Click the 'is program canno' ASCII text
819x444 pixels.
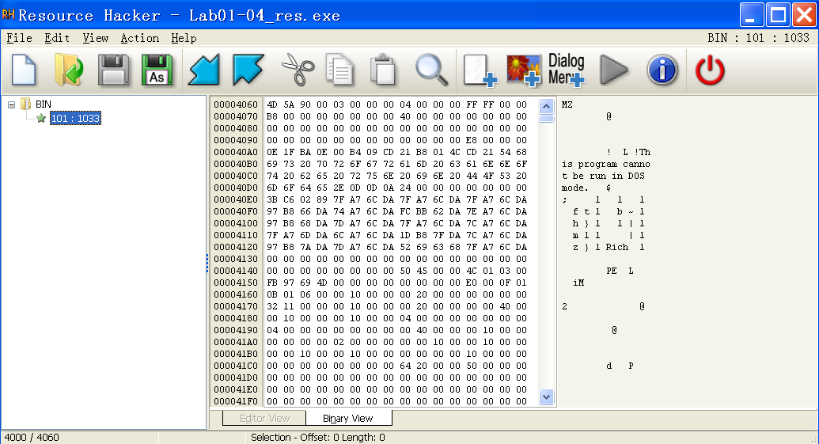606,164
